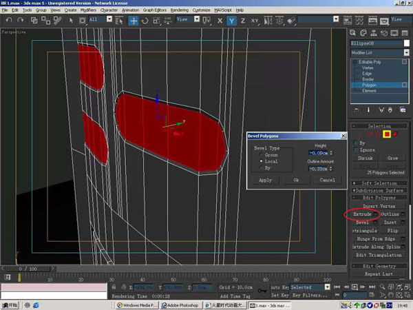Image resolution: width=413 pixels, height=310 pixels.
Task: Open the Display command panel tab
Action: (x=395, y=34)
